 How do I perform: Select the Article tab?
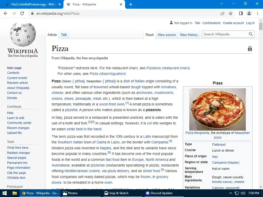click(52, 35)
